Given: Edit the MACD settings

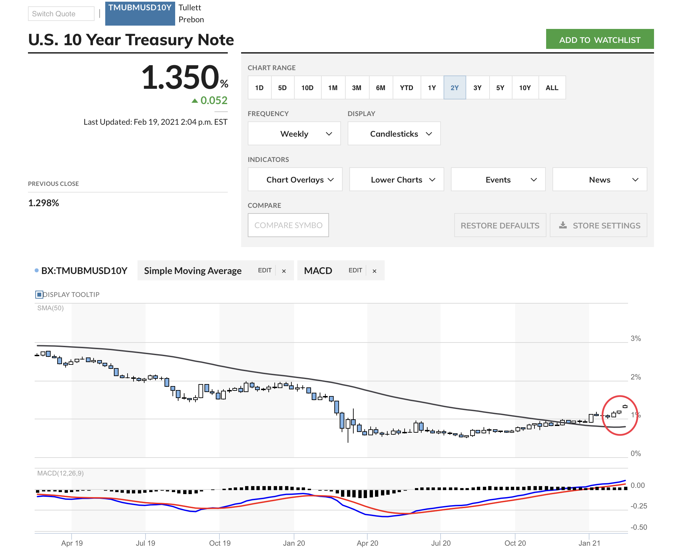Looking at the screenshot, I should coord(355,270).
